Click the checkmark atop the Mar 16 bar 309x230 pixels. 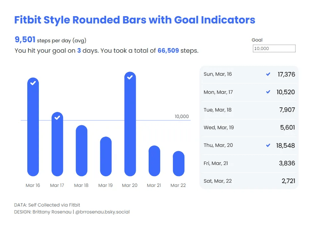point(33,82)
